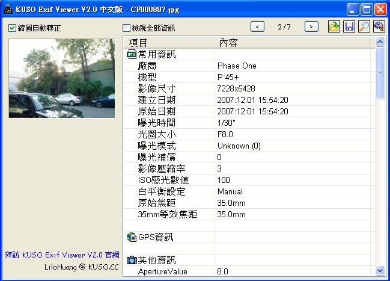390x281 pixels.
Task: Go to next image with > button
Action: [x=311, y=26]
